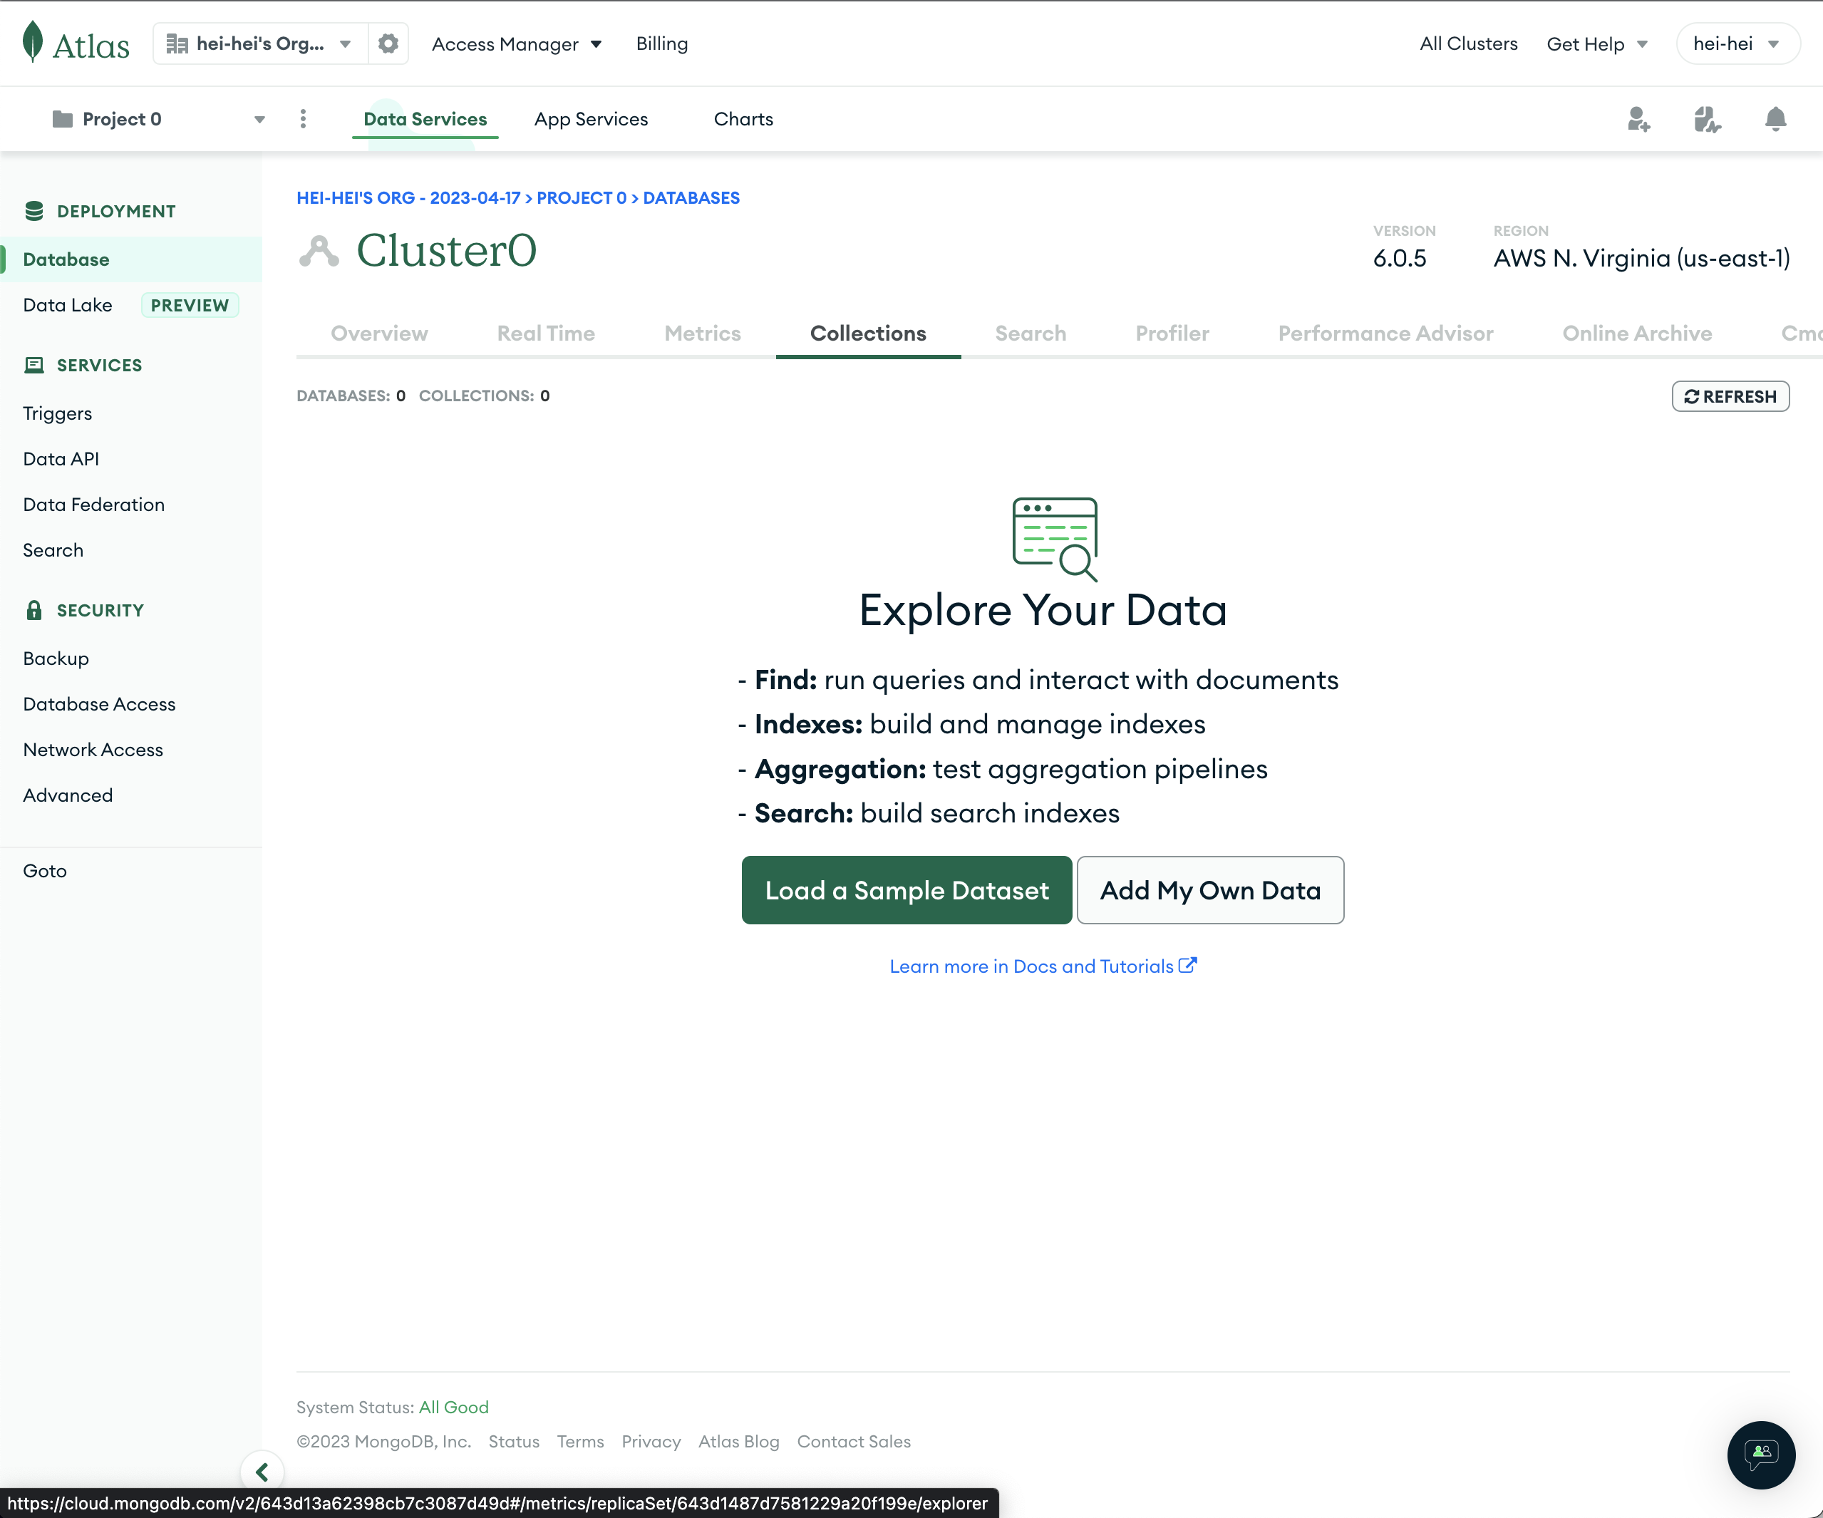Click the All Good system status link
1823x1518 pixels.
[454, 1407]
